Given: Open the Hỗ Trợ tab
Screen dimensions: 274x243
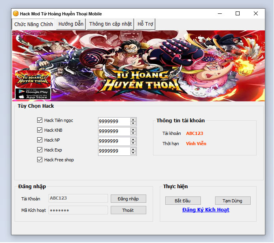Looking at the screenshot, I should 145,24.
